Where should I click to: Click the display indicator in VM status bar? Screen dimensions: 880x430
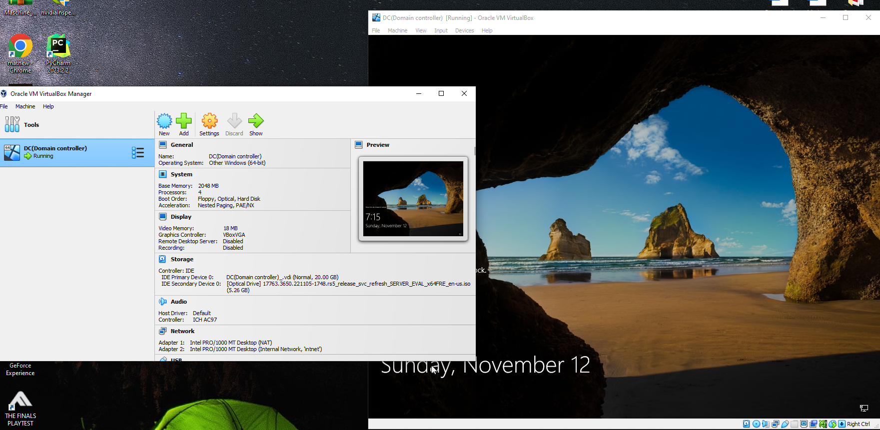(804, 424)
